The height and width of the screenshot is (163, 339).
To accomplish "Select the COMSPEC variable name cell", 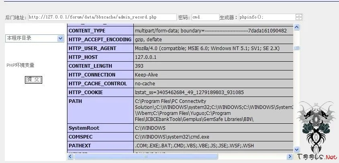I will pos(100,137).
